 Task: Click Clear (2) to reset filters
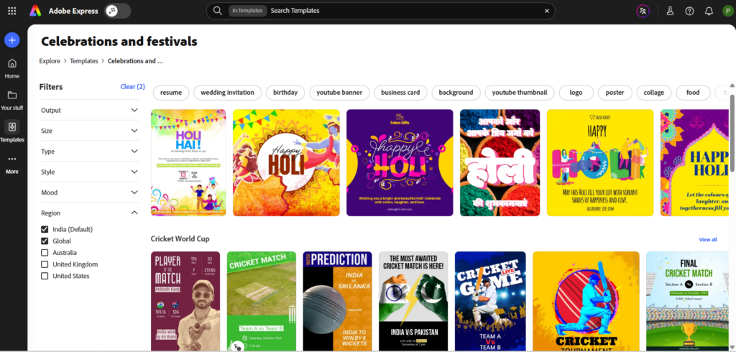[x=132, y=87]
